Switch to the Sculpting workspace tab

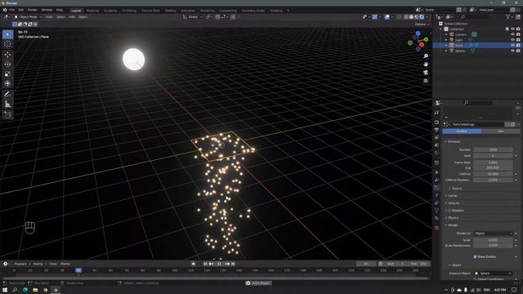coord(110,11)
